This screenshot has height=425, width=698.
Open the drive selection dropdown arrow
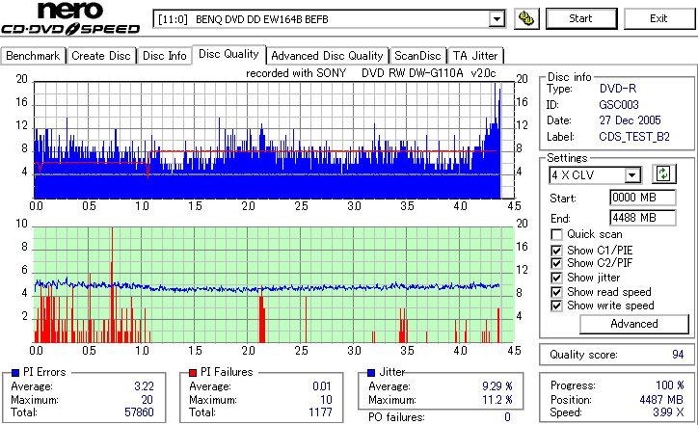pos(497,19)
